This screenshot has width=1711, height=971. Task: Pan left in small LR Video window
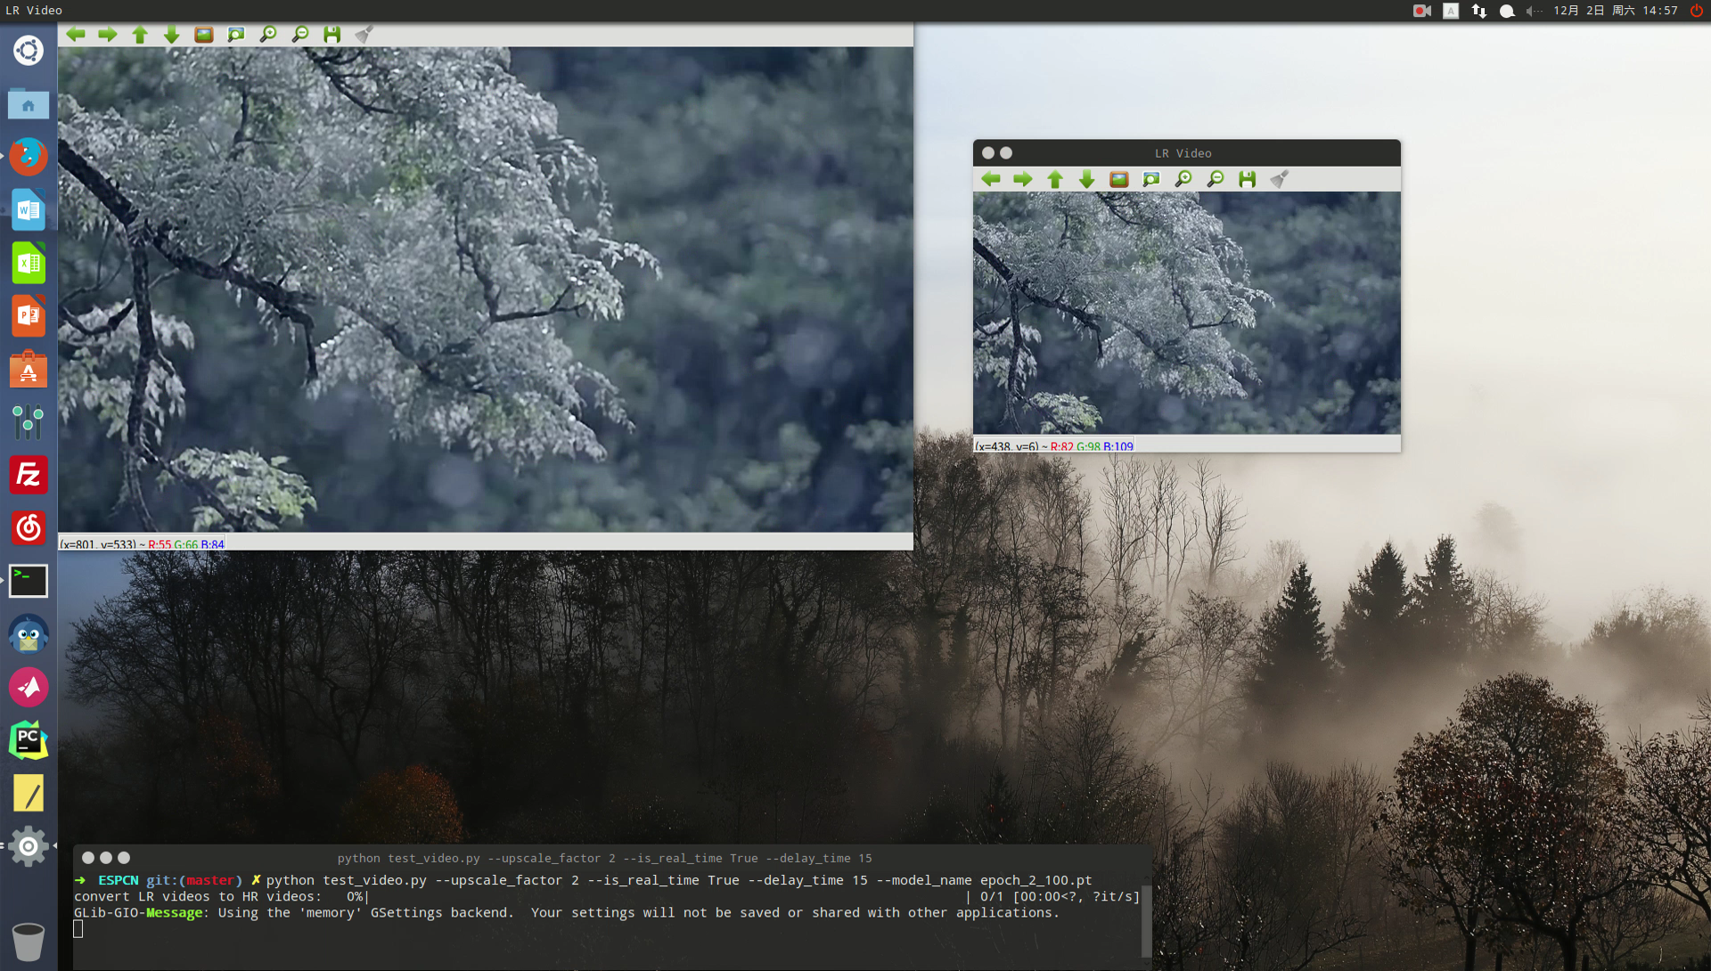990,179
